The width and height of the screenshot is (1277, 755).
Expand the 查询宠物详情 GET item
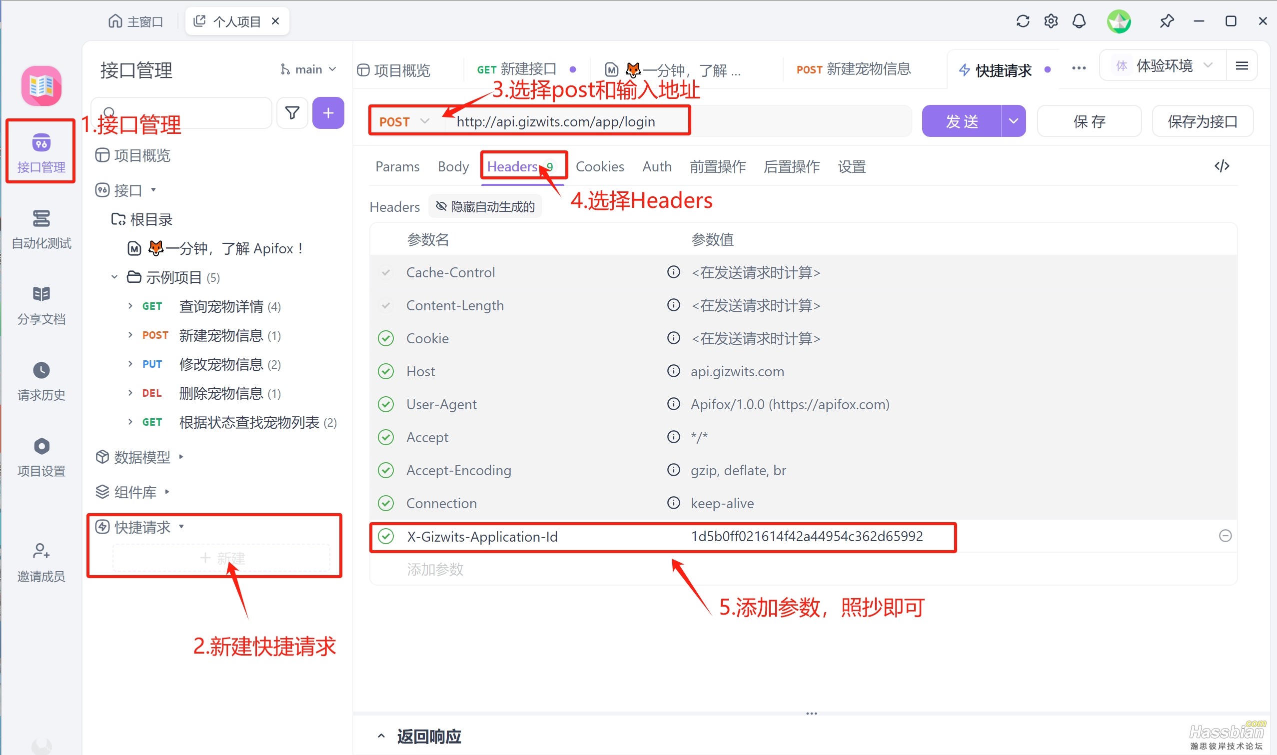click(130, 306)
